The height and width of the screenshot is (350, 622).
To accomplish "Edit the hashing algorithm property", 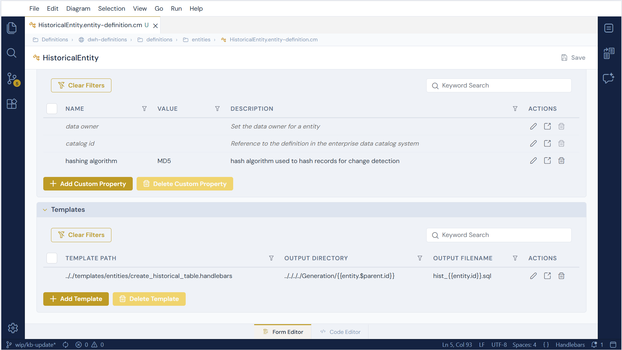I will click(533, 160).
